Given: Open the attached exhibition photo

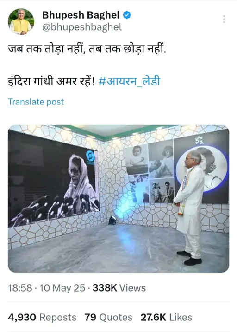Looking at the screenshot, I should click(118, 199).
